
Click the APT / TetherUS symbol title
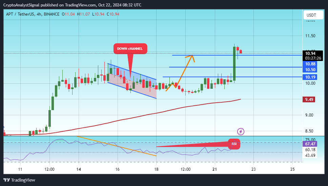pos(20,14)
